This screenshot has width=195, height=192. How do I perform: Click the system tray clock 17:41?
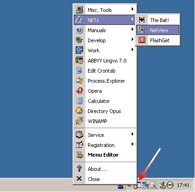[183, 185]
